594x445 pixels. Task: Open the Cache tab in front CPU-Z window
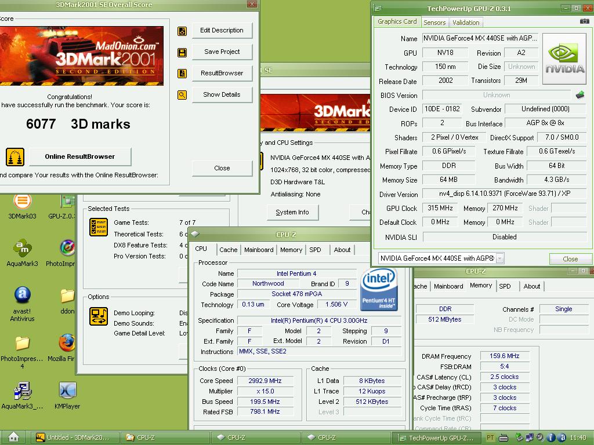tap(228, 250)
